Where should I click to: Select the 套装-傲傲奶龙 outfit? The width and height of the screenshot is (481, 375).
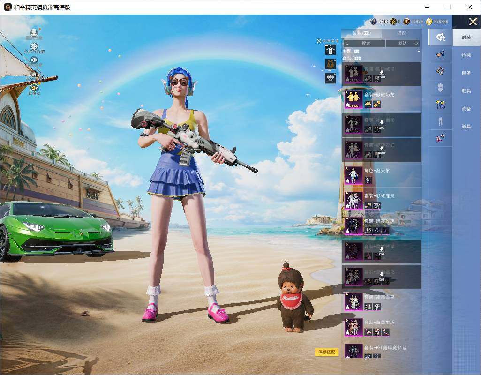point(382,99)
